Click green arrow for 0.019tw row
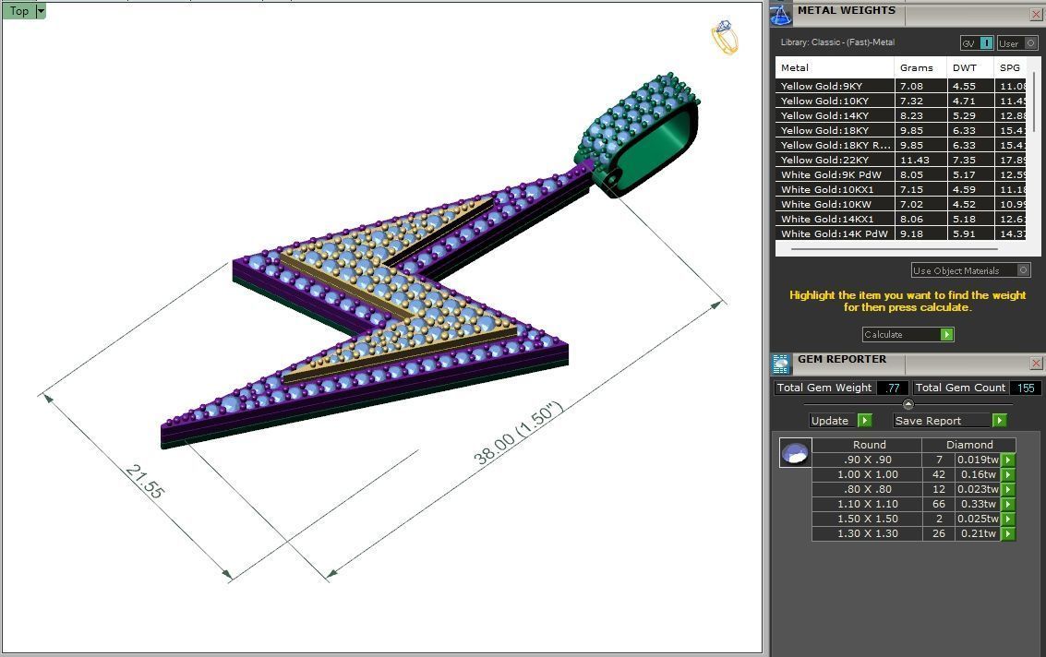This screenshot has width=1046, height=657. [1008, 460]
